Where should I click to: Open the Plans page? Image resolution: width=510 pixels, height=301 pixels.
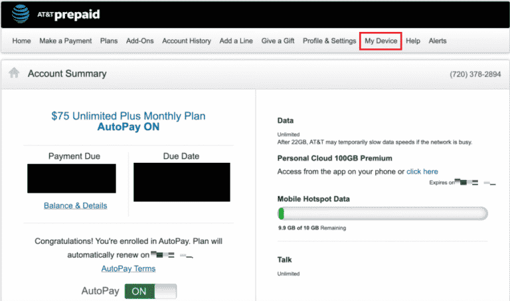(x=109, y=41)
